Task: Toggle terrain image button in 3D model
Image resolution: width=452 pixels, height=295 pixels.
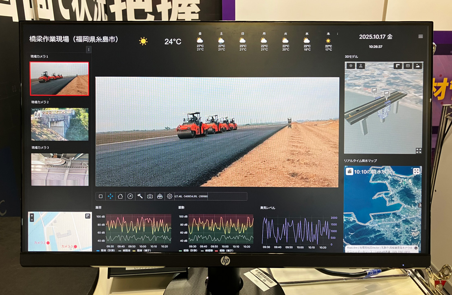Action: 417,66
